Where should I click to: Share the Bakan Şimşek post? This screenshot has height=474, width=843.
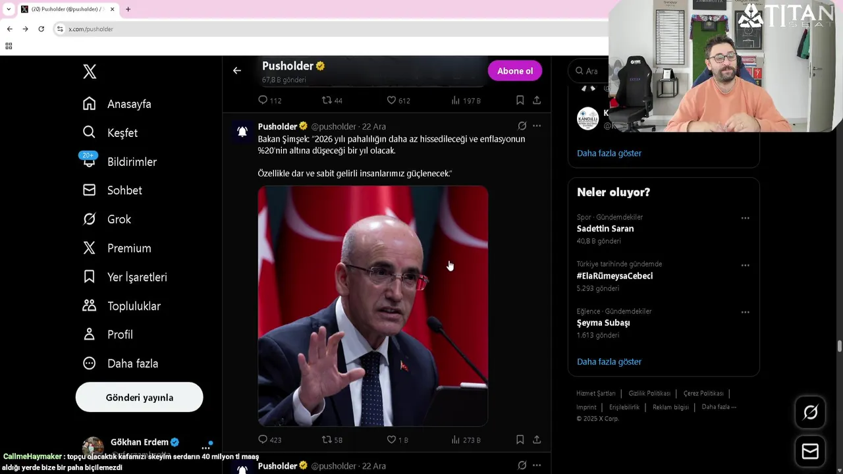pyautogui.click(x=537, y=439)
